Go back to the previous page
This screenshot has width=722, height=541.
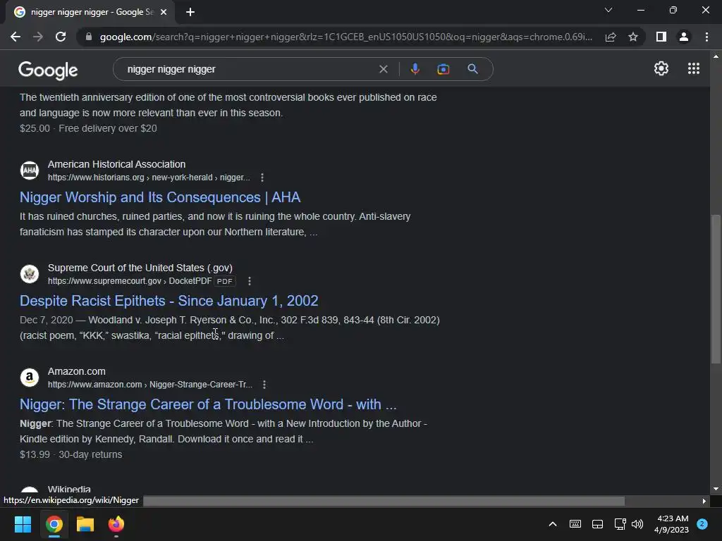16,37
